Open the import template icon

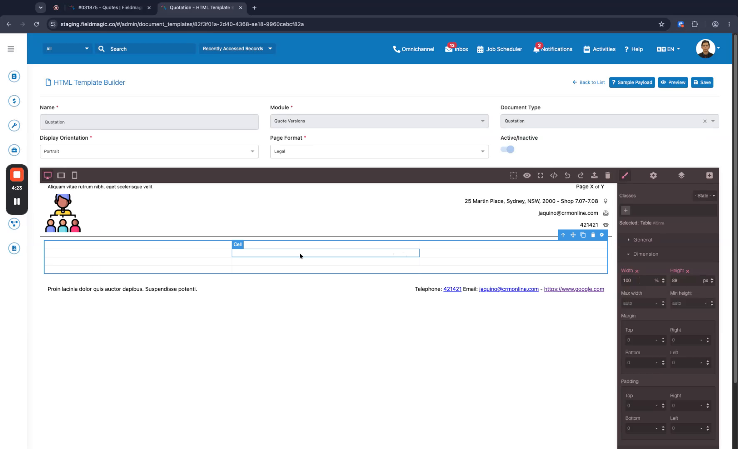pyautogui.click(x=594, y=175)
